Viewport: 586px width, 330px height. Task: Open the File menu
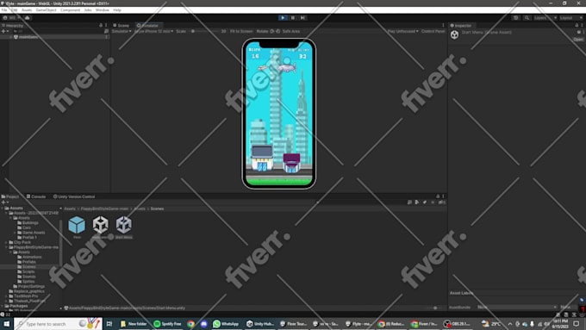click(4, 10)
